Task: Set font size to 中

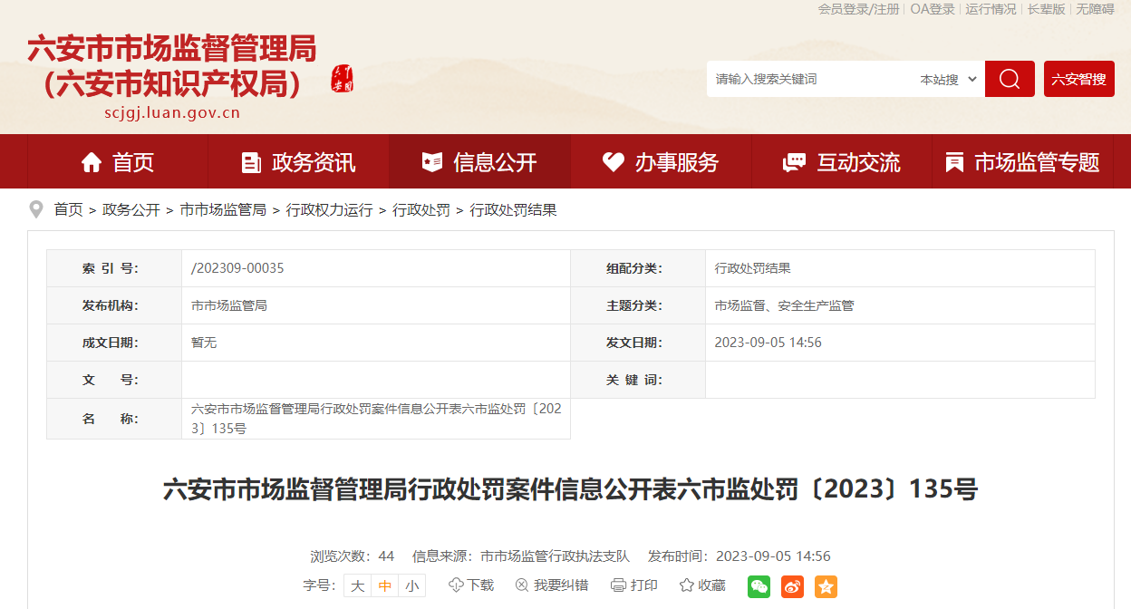Action: tap(385, 585)
